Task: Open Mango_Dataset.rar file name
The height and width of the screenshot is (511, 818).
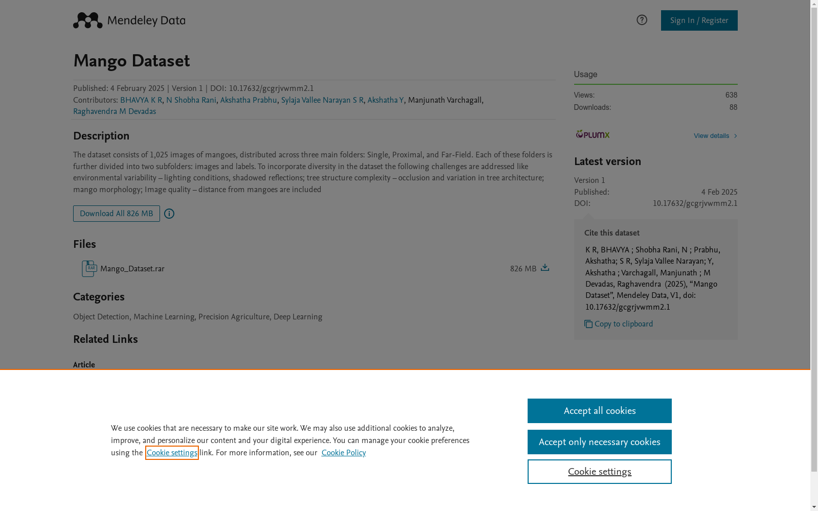Action: tap(132, 269)
